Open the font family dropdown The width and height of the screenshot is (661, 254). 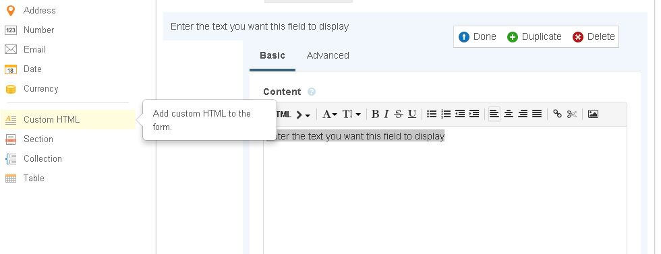[x=330, y=114]
